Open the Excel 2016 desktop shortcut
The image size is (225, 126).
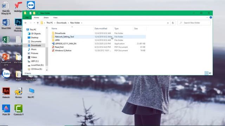coord(6,41)
